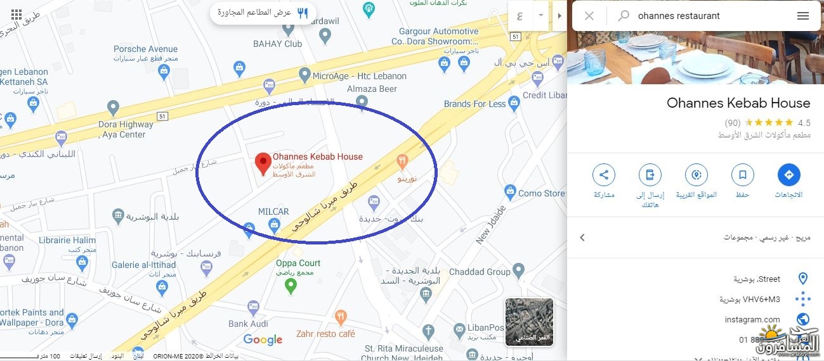This screenshot has width=824, height=361.
Task: Click the ohannes restaurant search field
Action: point(710,16)
